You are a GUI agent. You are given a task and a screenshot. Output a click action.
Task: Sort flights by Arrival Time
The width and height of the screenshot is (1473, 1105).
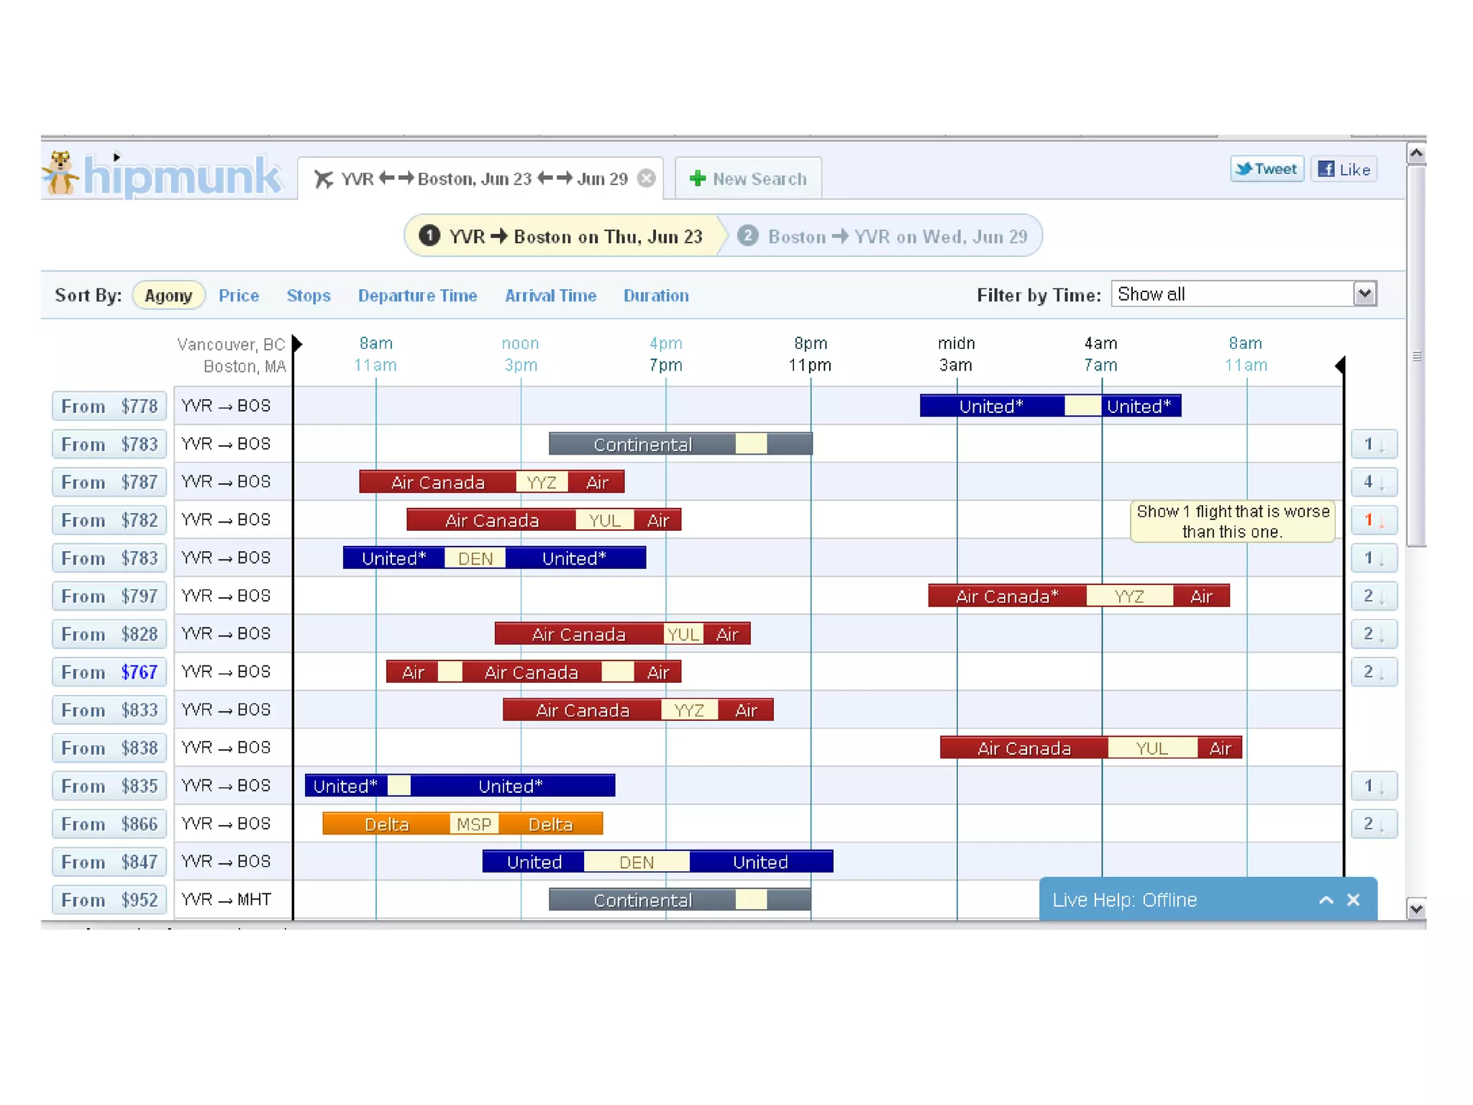pos(550,296)
